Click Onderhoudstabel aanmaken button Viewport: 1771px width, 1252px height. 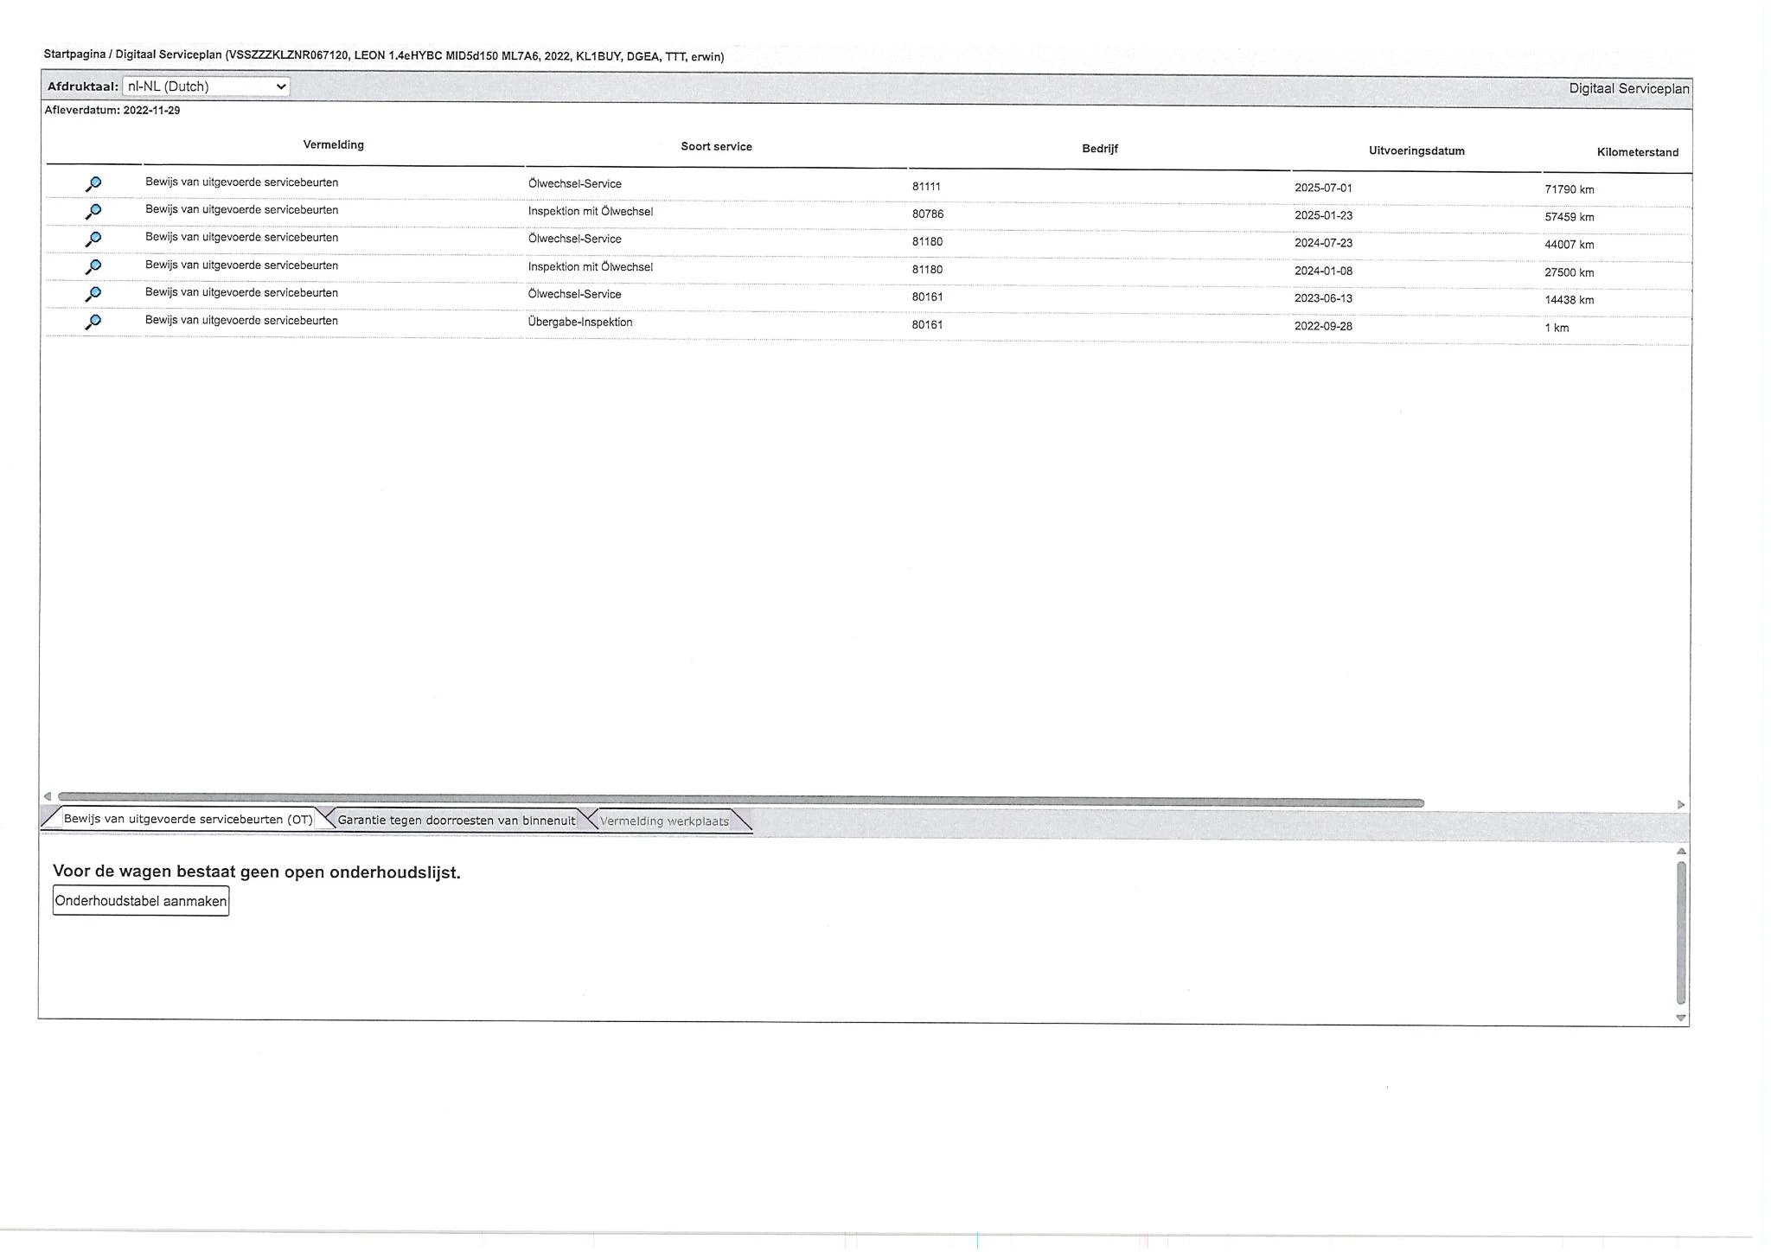pos(141,901)
